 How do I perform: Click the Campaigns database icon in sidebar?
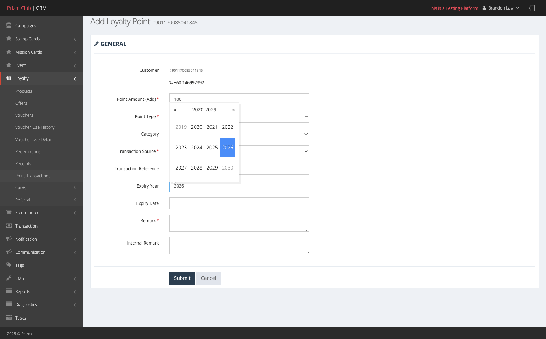pyautogui.click(x=9, y=25)
